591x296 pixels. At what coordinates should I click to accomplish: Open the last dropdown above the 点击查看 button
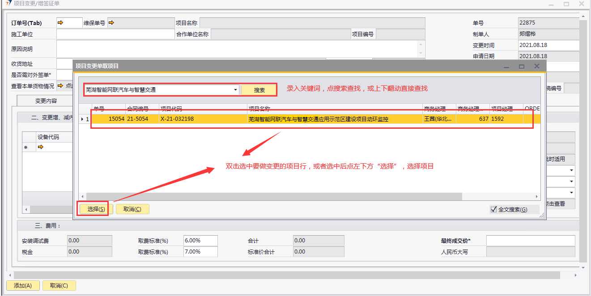[571, 193]
